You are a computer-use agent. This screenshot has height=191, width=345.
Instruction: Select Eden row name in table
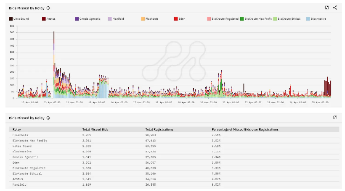pos(16,163)
